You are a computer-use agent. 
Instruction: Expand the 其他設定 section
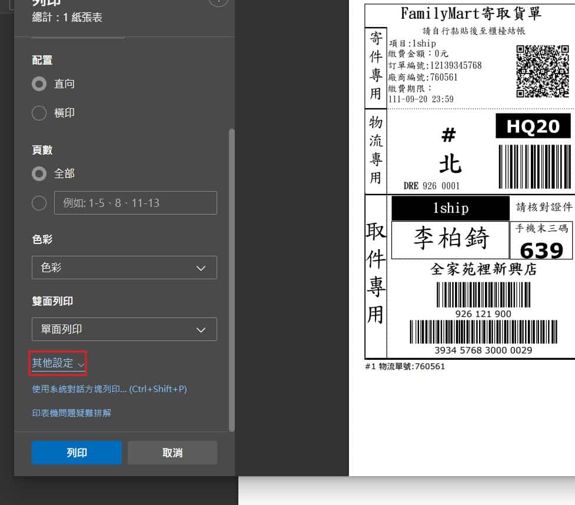point(58,363)
